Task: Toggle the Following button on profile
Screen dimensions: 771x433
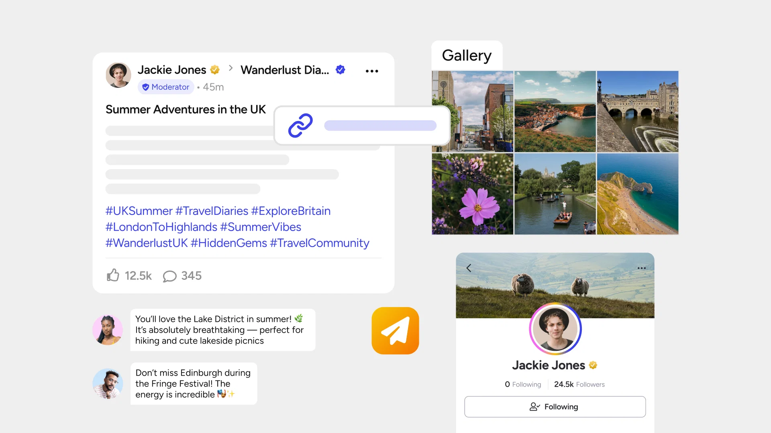Action: pos(555,407)
